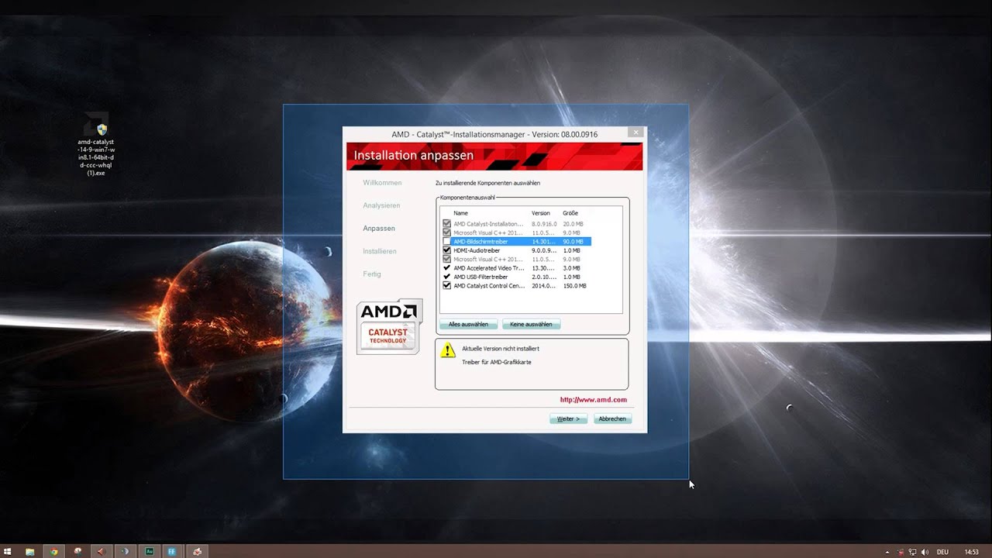Click the 'Version' column header
This screenshot has width=992, height=558.
click(541, 213)
